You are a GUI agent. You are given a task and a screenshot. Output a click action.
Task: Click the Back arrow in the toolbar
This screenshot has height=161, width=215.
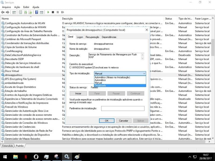(x=3, y=12)
